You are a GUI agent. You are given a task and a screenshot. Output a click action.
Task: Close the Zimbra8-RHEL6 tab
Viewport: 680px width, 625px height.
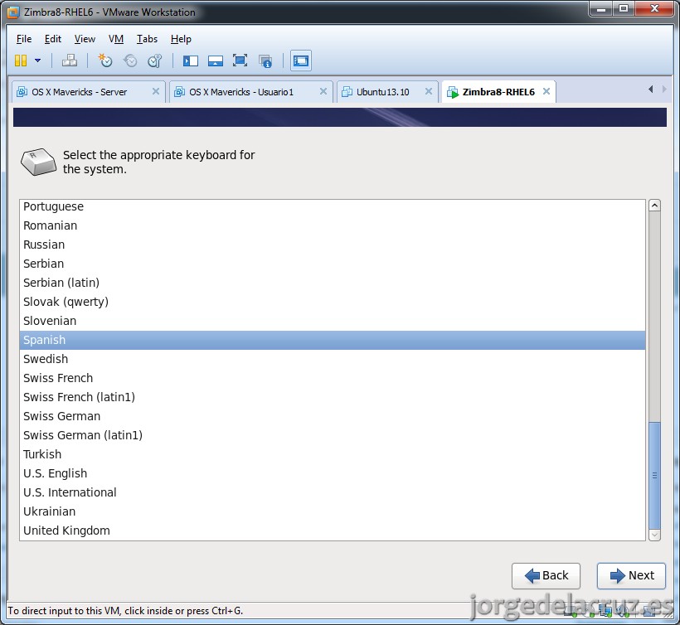546,91
